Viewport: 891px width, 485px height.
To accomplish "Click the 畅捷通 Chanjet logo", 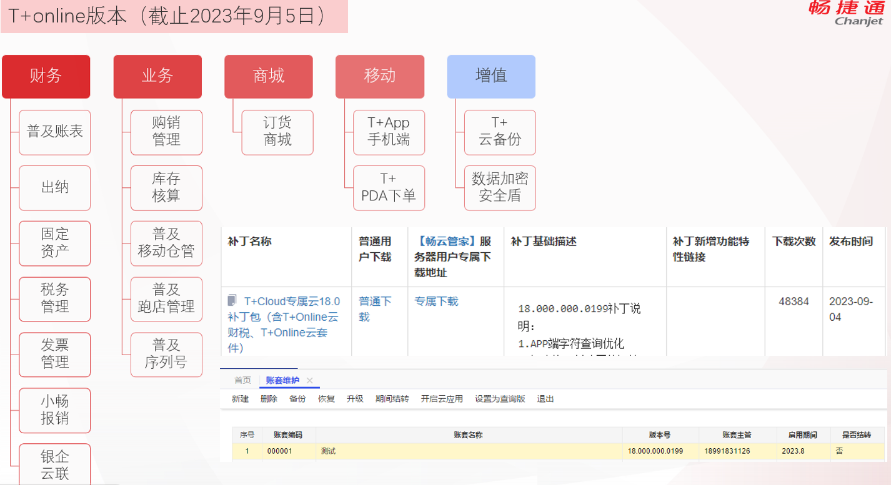I will [x=847, y=13].
